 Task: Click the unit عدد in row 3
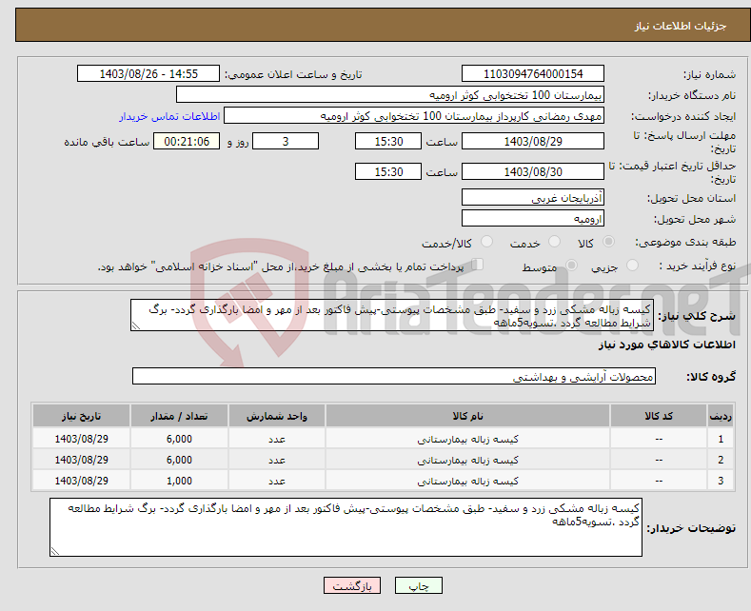click(277, 482)
